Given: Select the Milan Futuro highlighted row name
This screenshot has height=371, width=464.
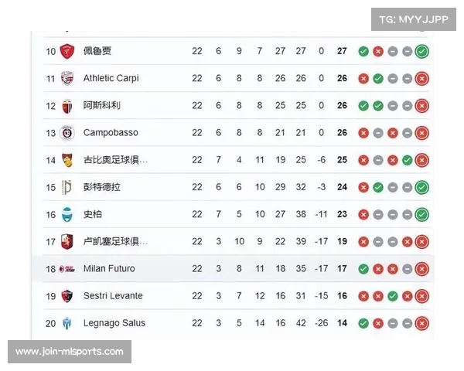Looking at the screenshot, I should click(x=109, y=269).
